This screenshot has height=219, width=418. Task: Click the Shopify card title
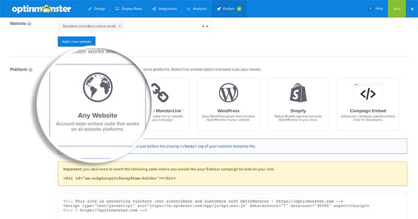[x=298, y=111]
